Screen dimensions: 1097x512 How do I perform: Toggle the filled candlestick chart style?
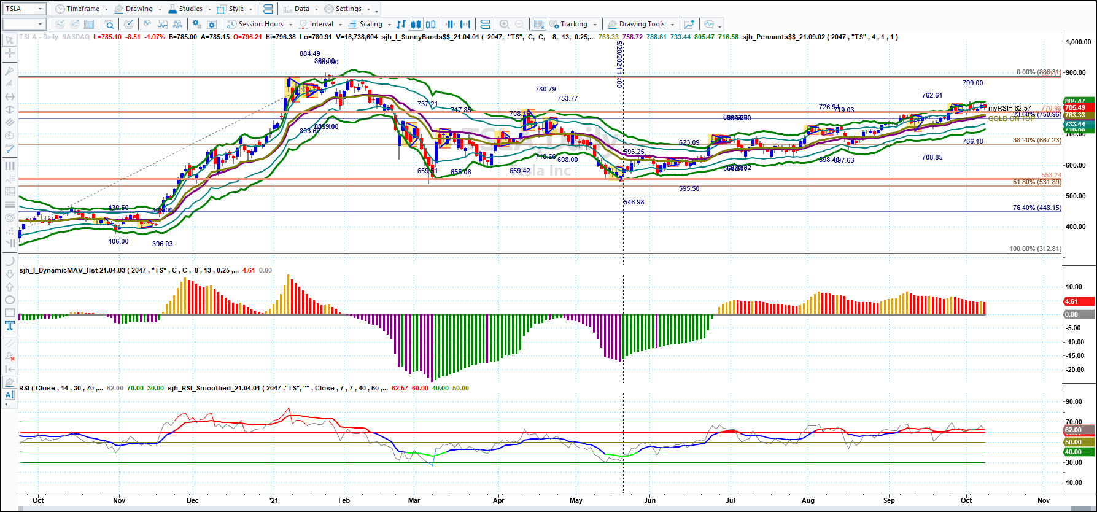(x=416, y=24)
